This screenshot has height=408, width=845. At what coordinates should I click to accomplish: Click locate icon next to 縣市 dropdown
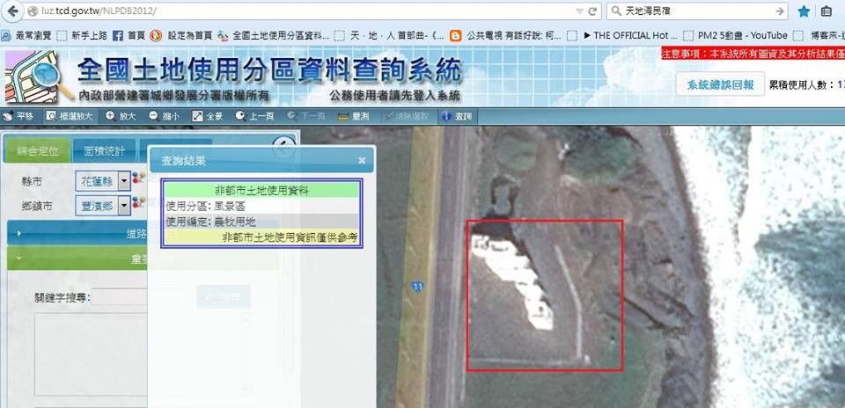coord(138,178)
